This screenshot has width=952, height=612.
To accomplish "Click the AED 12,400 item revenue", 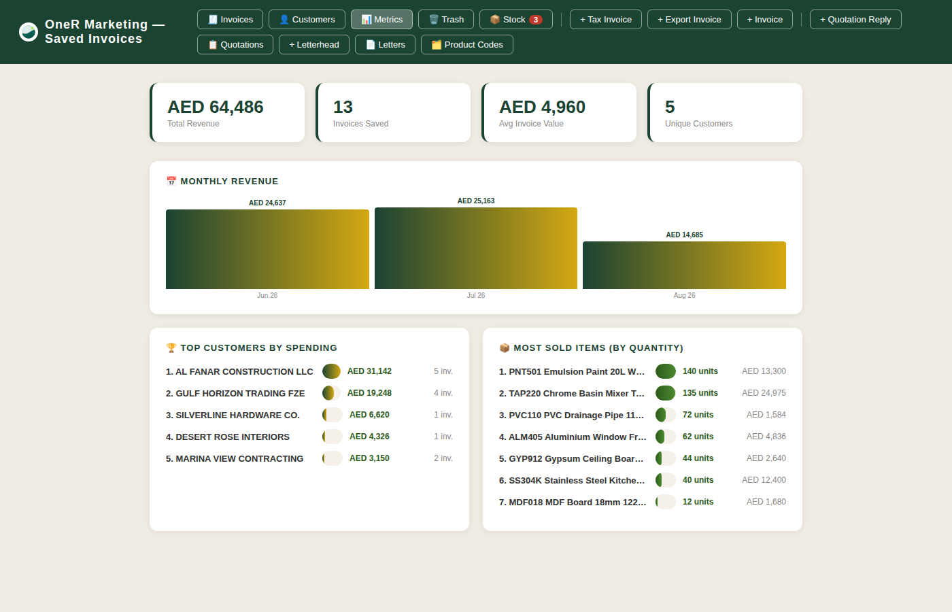I will [764, 480].
